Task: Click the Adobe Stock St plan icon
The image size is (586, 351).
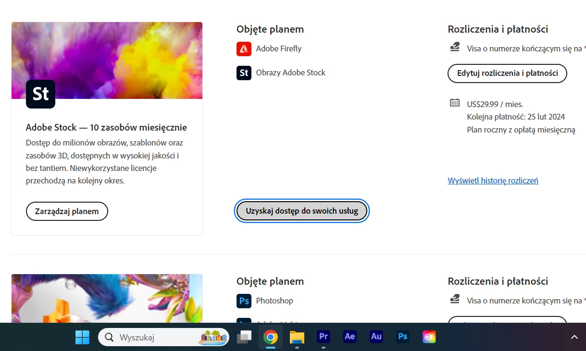Action: [244, 73]
